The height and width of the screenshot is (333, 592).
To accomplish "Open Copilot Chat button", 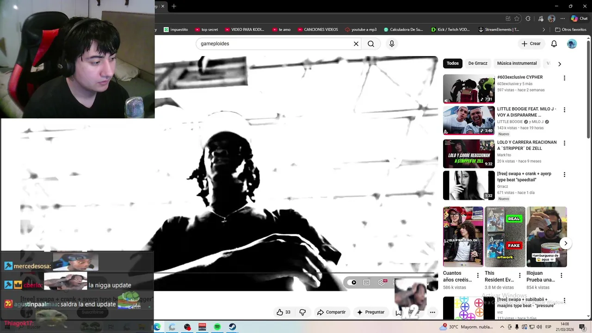I will (579, 18).
